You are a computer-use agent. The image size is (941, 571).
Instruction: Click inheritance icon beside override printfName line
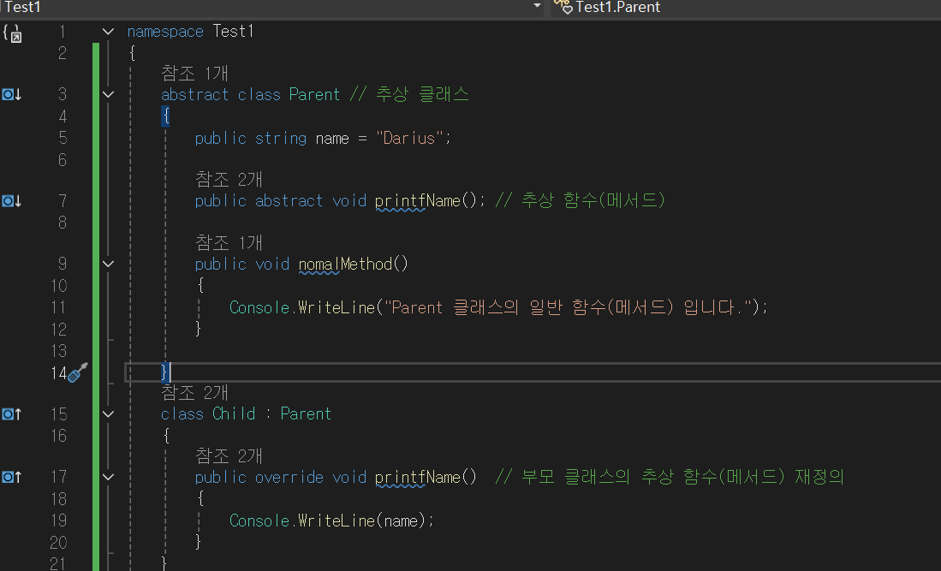pos(11,477)
